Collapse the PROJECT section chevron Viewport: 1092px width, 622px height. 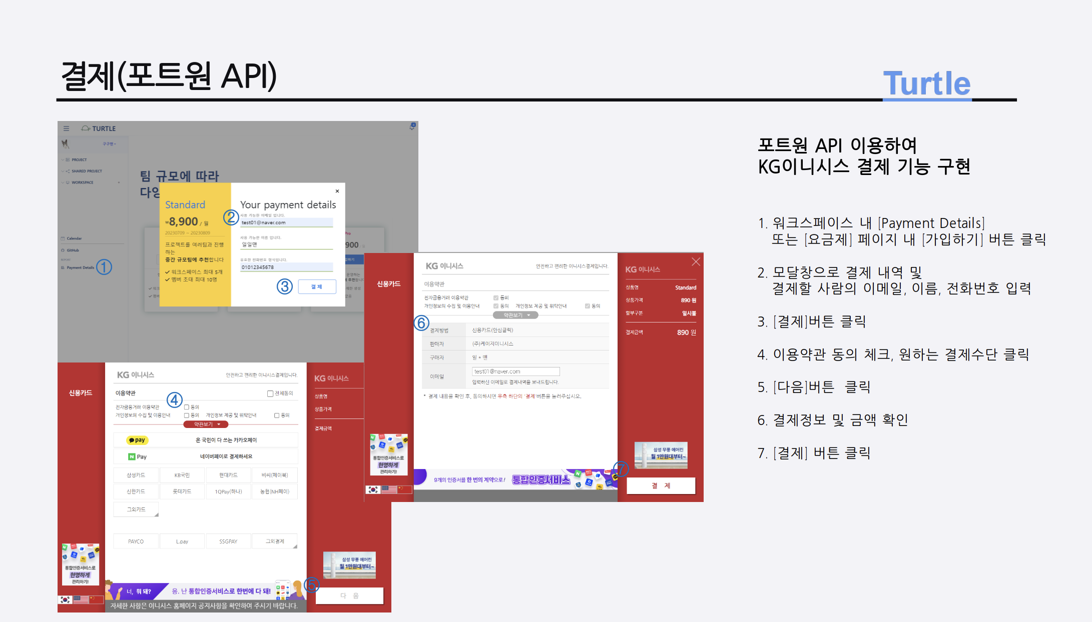click(62, 159)
